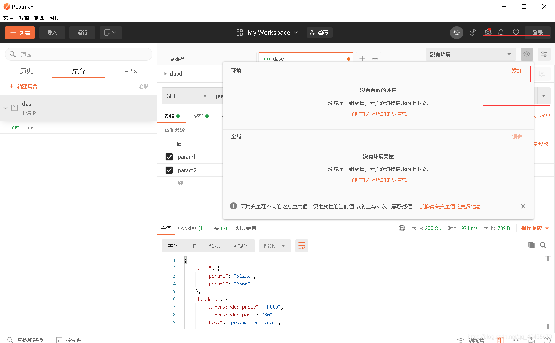The height and width of the screenshot is (343, 555).
Task: Copy response with the copy icon
Action: pyautogui.click(x=532, y=245)
